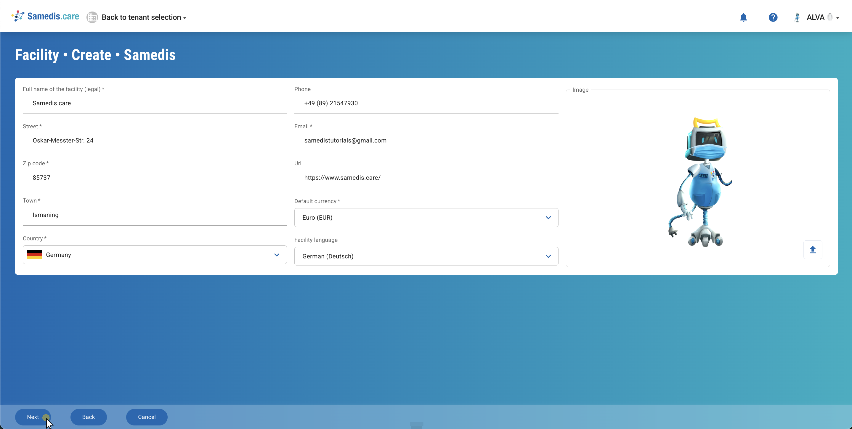Click the Back button
Image resolution: width=852 pixels, height=429 pixels.
[x=88, y=417]
